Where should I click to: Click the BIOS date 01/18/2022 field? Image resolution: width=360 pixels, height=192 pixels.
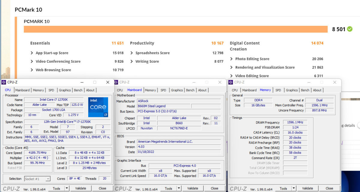coord(179,152)
